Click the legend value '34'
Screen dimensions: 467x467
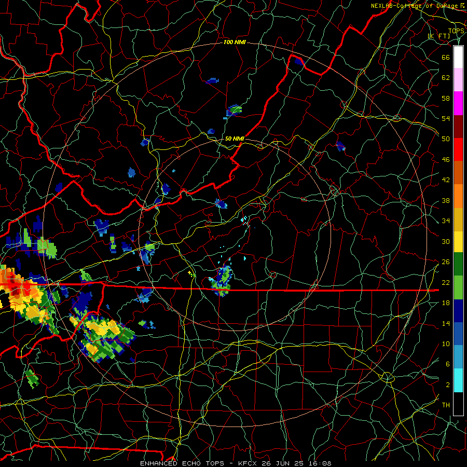446,221
